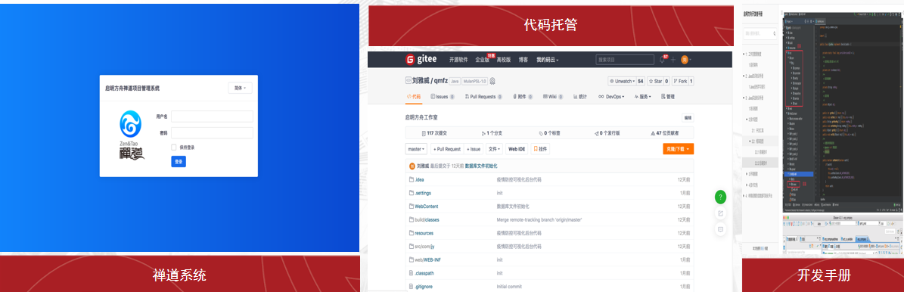Open the Wiki tab
This screenshot has width=904, height=292.
click(555, 97)
